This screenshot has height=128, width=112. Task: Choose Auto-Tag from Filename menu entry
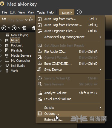click(x=70, y=25)
